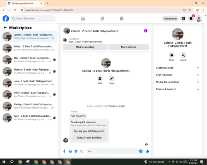Expand Chat members section
Viewport: 207px width, 165px height.
[178, 75]
